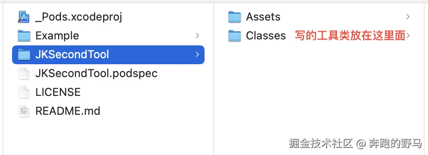Viewport: 428px width, 155px height.
Task: Click the LICENSE file icon
Action: pos(24,92)
